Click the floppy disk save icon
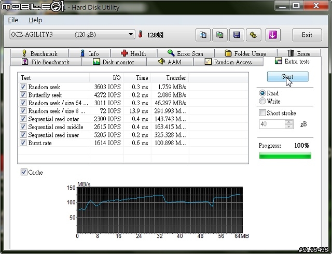Screen dimensions: 332x254 pyautogui.click(x=237, y=35)
